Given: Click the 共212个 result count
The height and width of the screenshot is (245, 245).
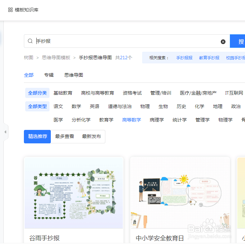Looking at the screenshot, I should pos(124,58).
